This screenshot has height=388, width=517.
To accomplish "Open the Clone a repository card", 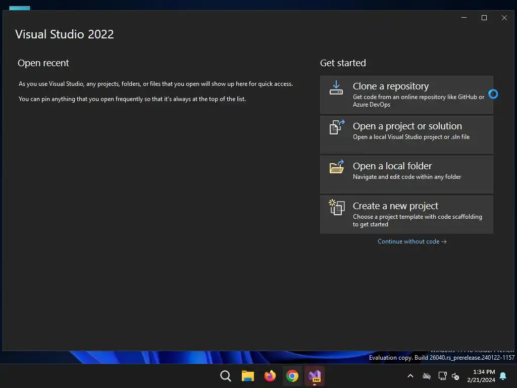I will 406,94.
